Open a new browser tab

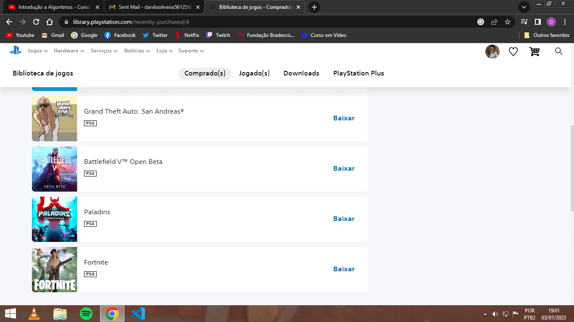click(x=314, y=7)
